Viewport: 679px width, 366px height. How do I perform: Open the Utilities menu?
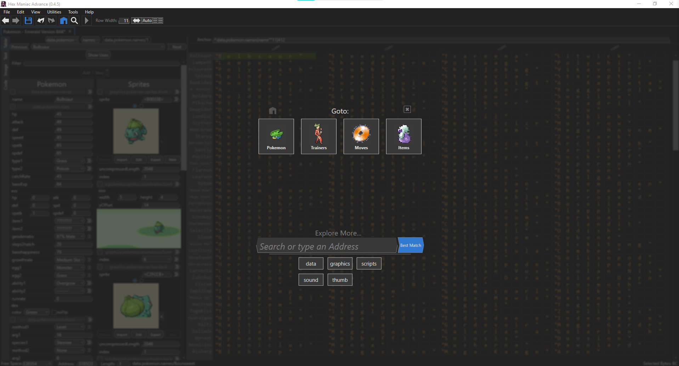pyautogui.click(x=54, y=12)
